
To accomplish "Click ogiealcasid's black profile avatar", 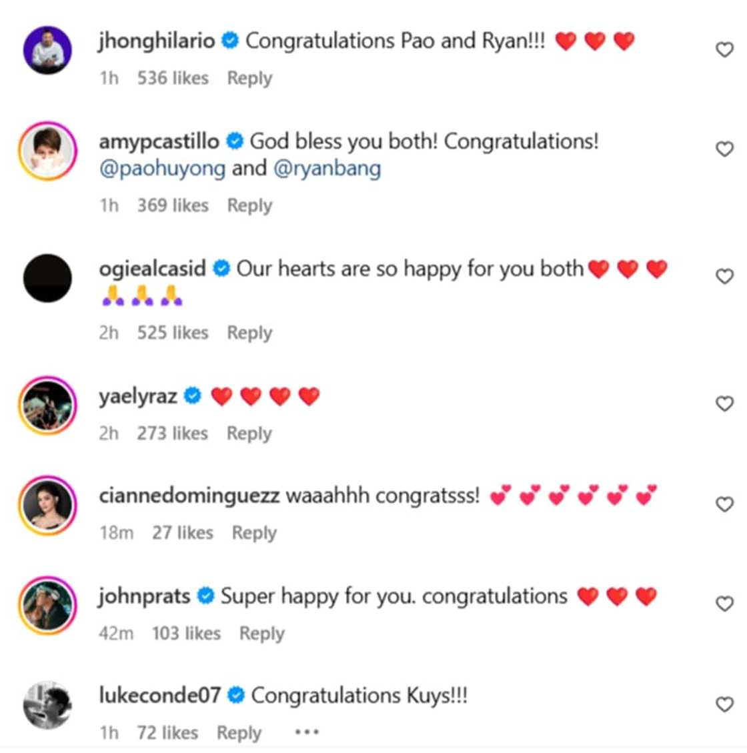I will click(47, 278).
